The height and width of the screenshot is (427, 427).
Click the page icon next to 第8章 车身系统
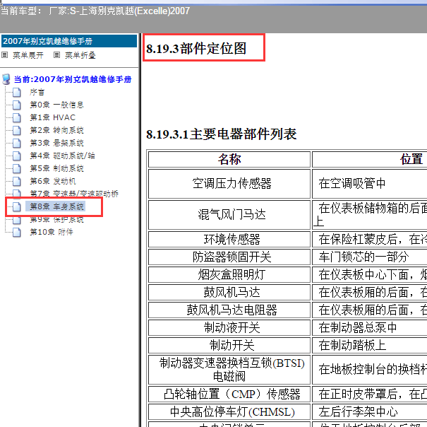[x=17, y=206]
